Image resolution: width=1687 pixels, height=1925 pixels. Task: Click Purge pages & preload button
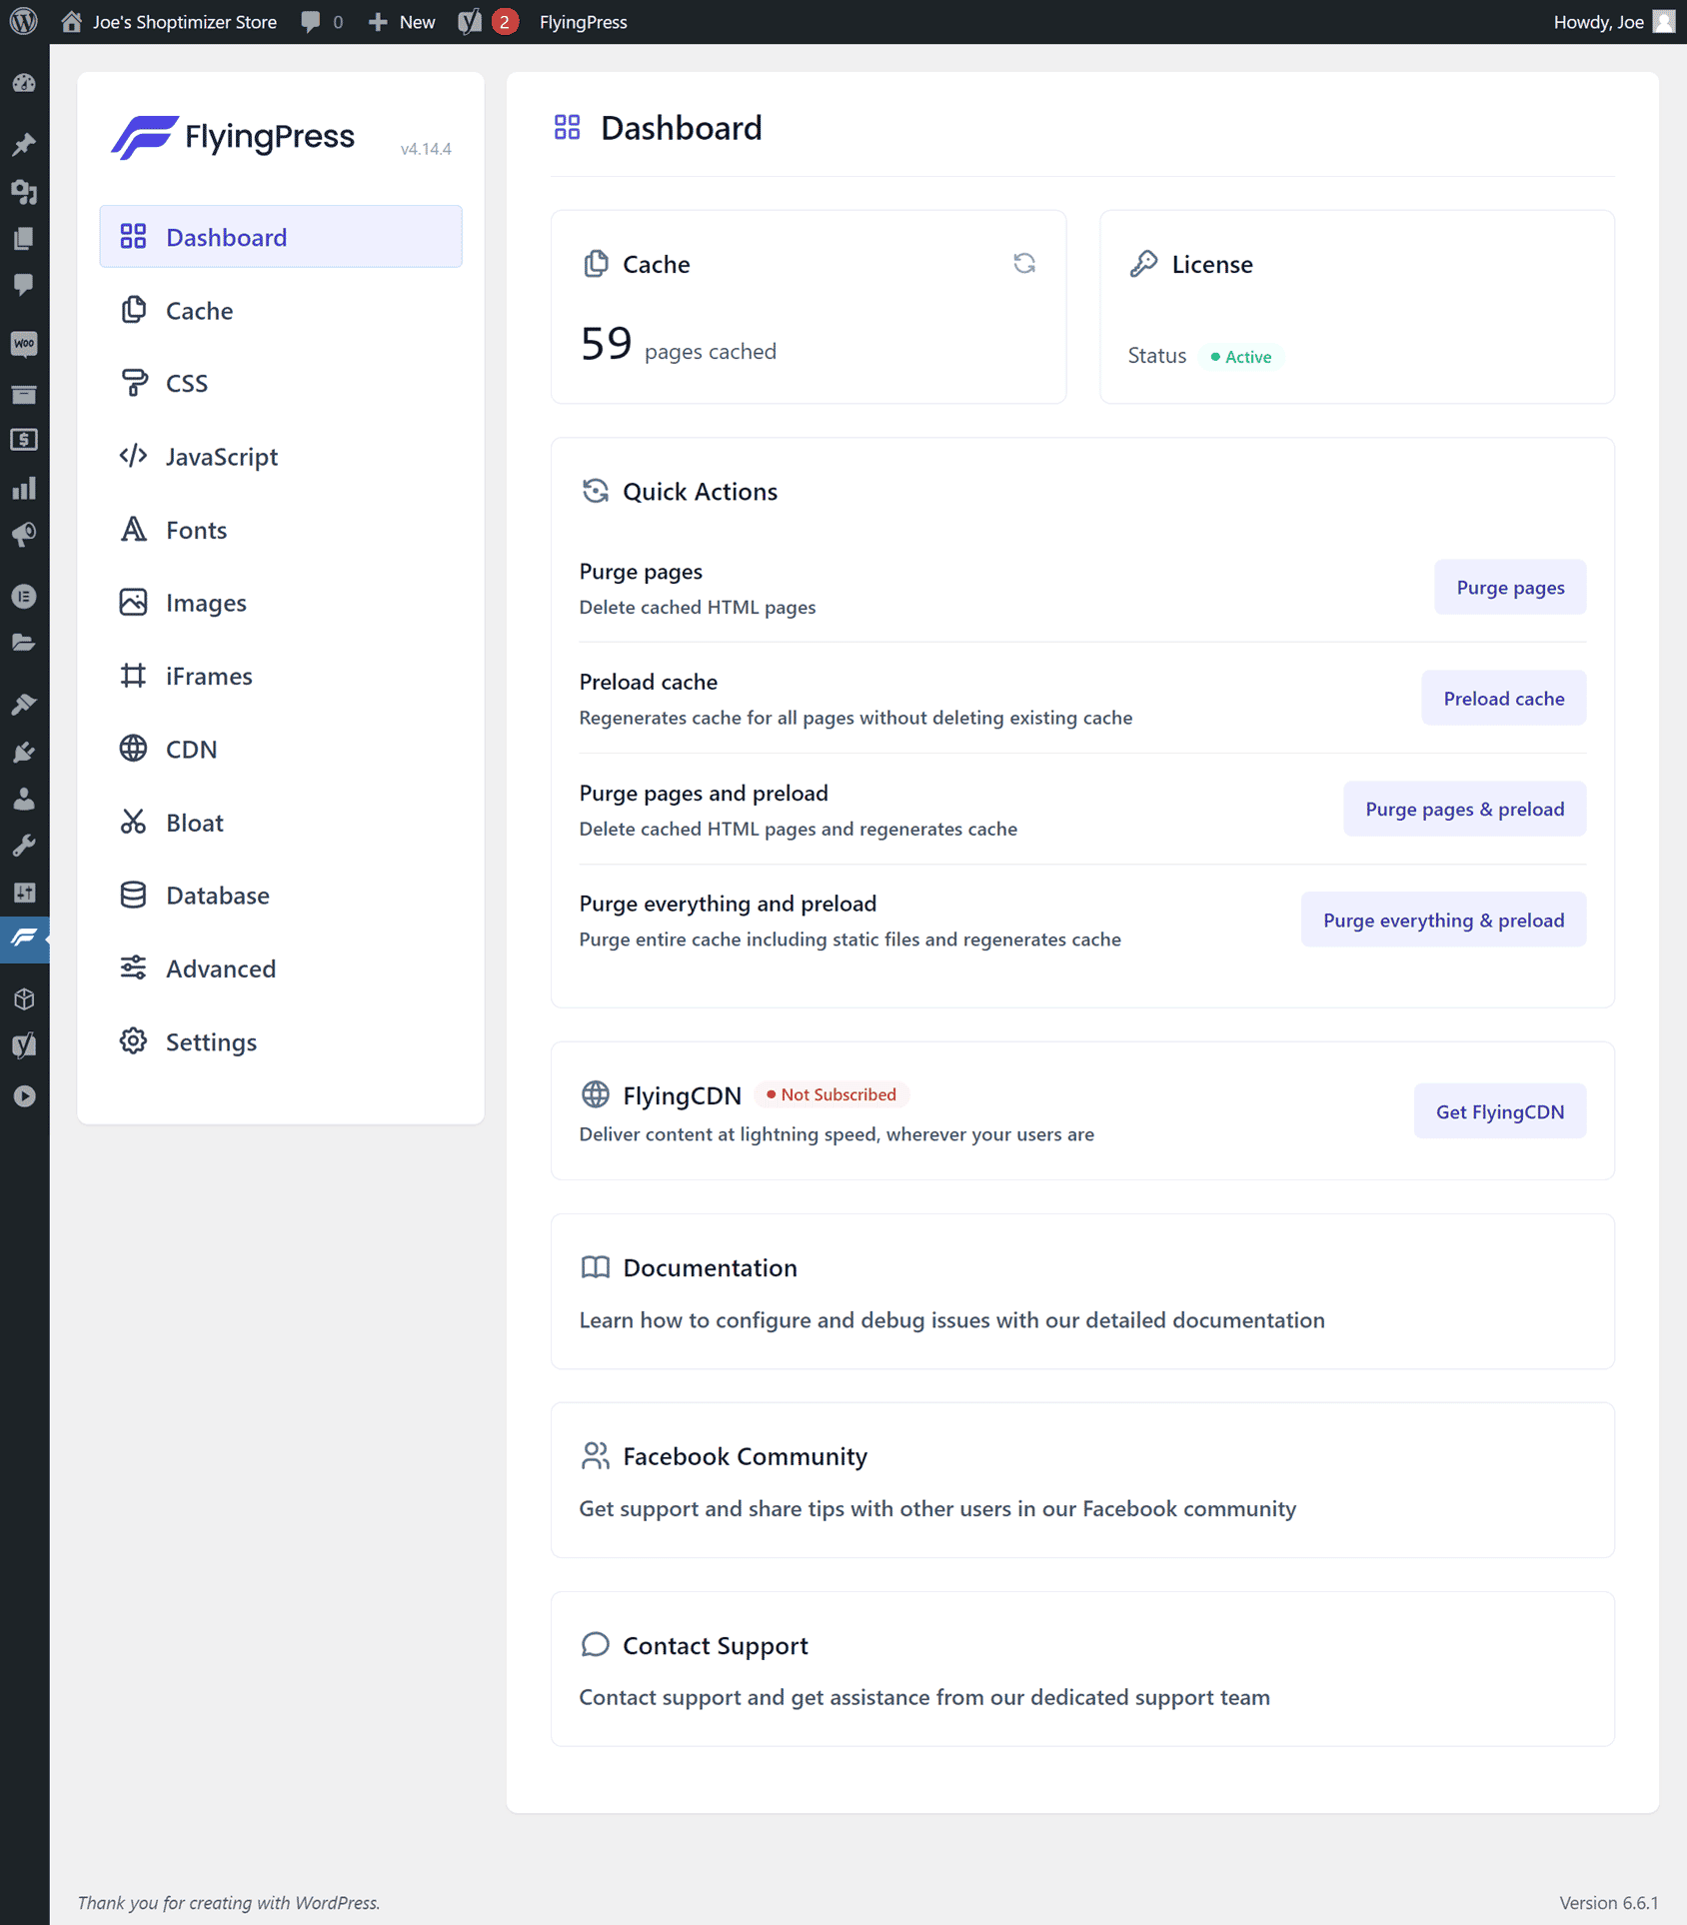(1464, 810)
